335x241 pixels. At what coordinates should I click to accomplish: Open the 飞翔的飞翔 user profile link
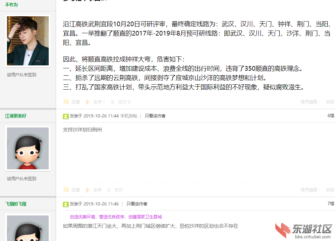click(16, 204)
